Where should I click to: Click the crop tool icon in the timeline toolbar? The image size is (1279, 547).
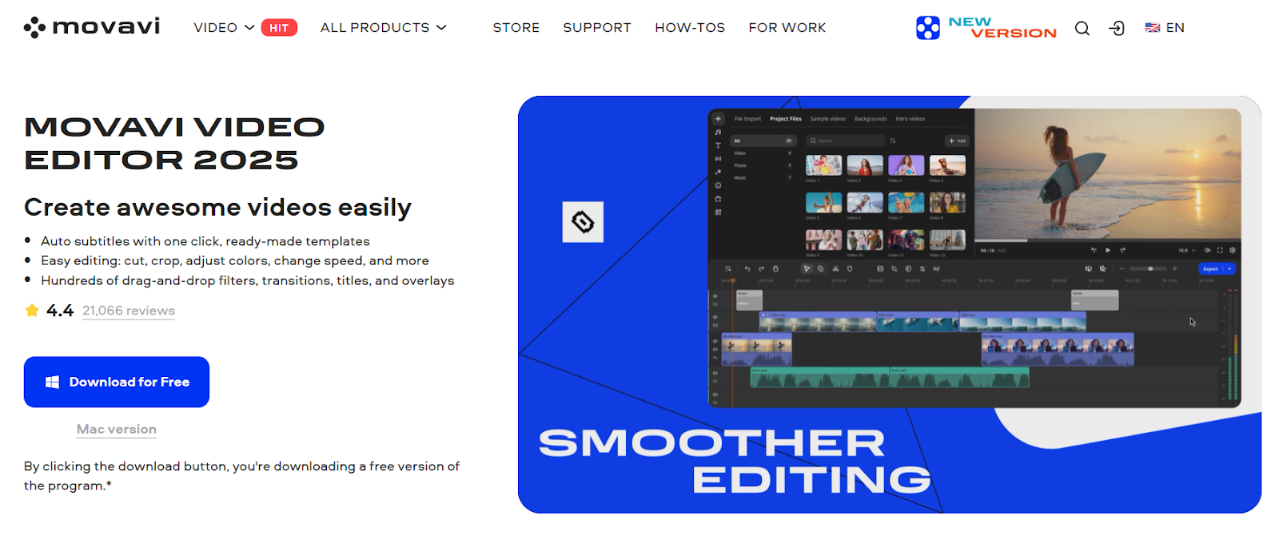coord(895,269)
